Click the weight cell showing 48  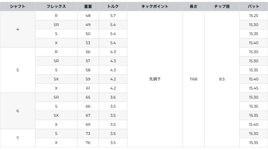pos(88,16)
